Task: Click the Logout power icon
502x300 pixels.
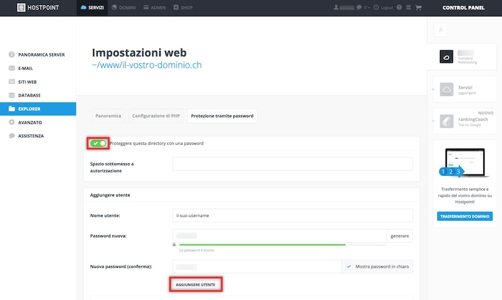Action: pos(376,8)
